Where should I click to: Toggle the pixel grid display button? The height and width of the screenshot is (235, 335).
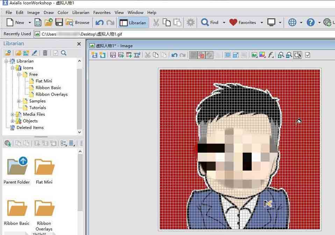pyautogui.click(x=193, y=55)
